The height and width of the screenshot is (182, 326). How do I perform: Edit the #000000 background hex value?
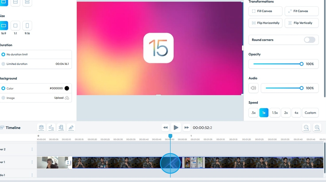pos(56,88)
